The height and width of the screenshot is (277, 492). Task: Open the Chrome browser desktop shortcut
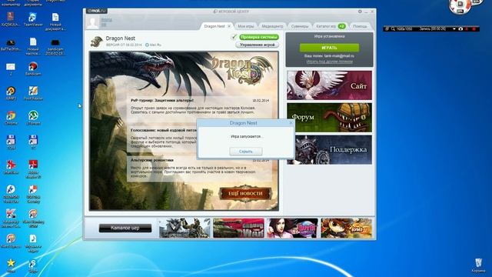tap(11, 118)
